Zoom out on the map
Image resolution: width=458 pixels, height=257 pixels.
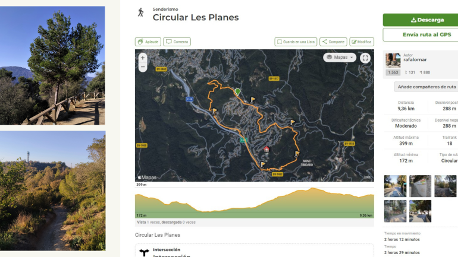(x=143, y=67)
